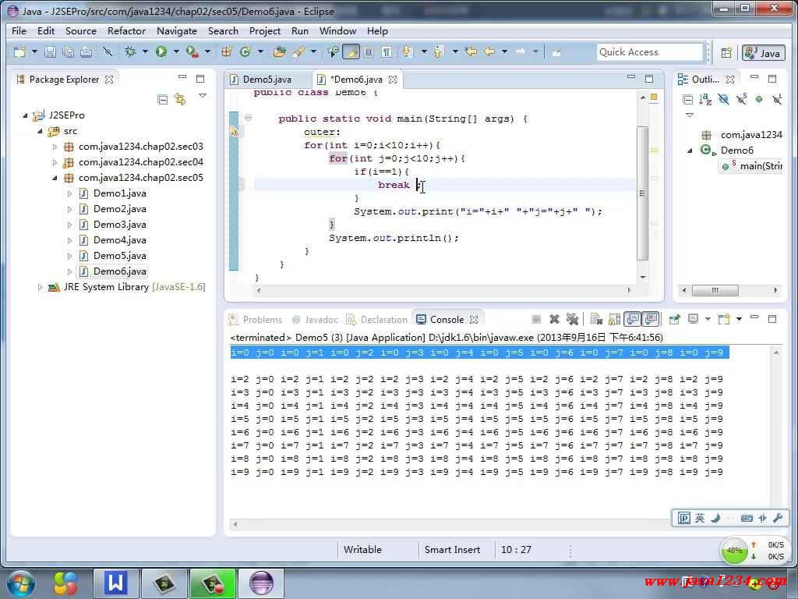
Task: Open the Navigate menu
Action: [177, 31]
